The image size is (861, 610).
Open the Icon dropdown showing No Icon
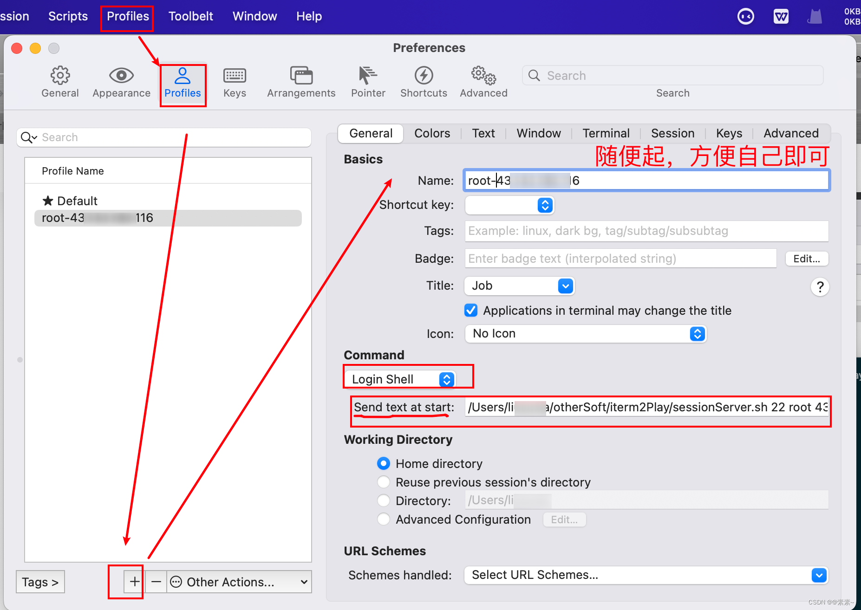586,334
